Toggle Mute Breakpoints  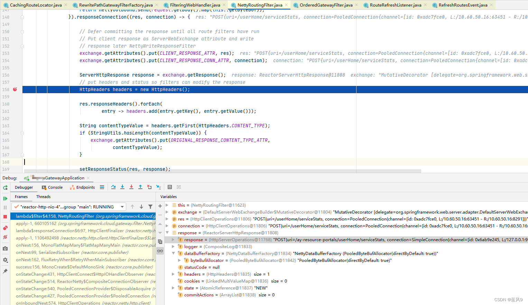(x=5, y=237)
